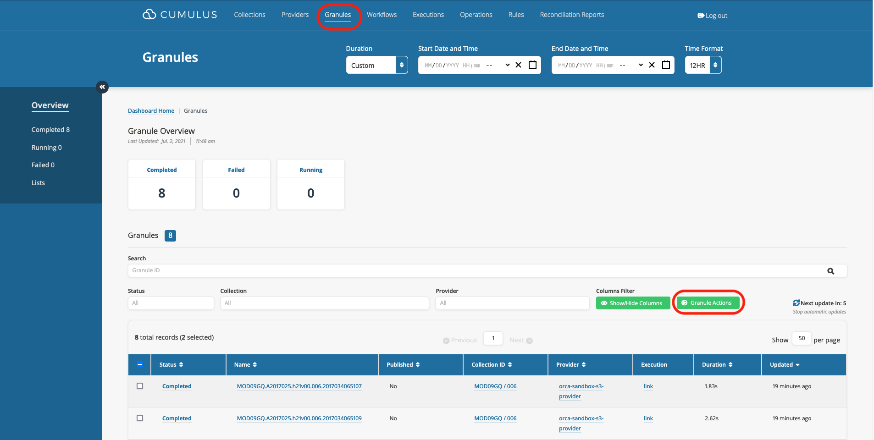This screenshot has height=440, width=874.
Task: Clear the Start Date and Time field
Action: coord(518,65)
